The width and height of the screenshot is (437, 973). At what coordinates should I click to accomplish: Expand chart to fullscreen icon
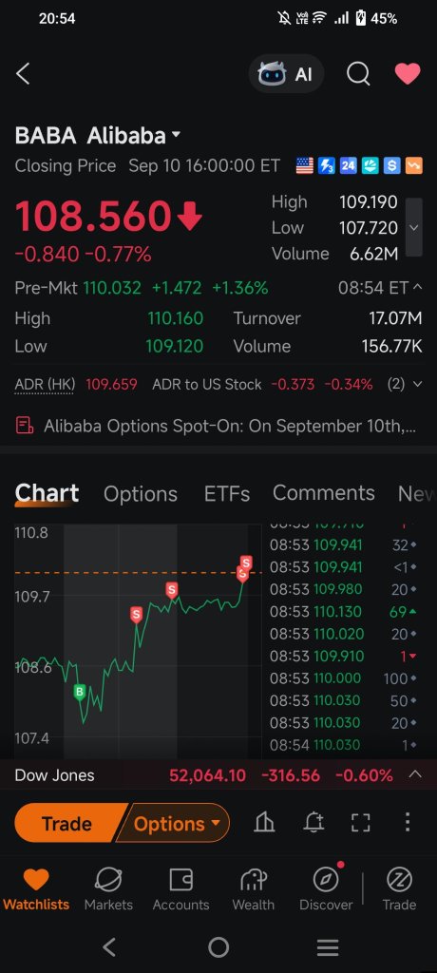pyautogui.click(x=361, y=823)
